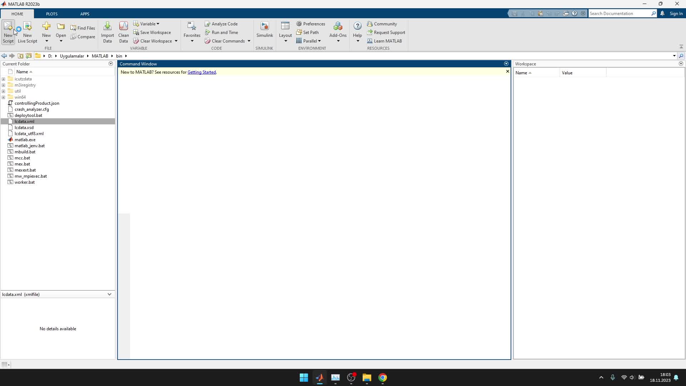This screenshot has height=386, width=686.
Task: Open Google Chrome from taskbar
Action: (383, 377)
